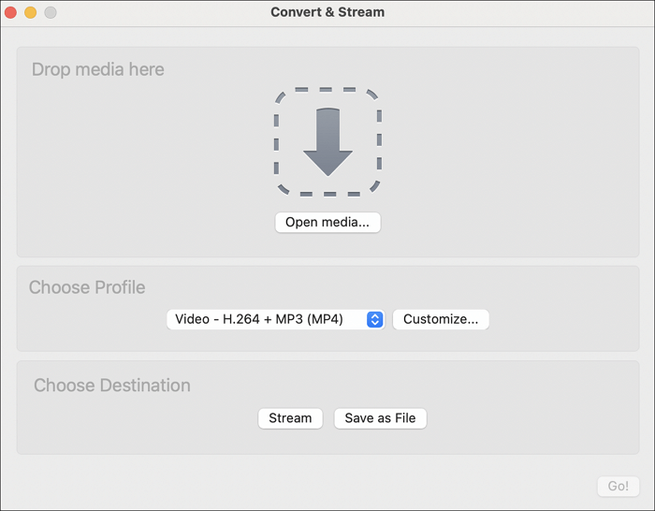Click the Drop media here label
Screen dimensions: 655x511
tap(97, 70)
